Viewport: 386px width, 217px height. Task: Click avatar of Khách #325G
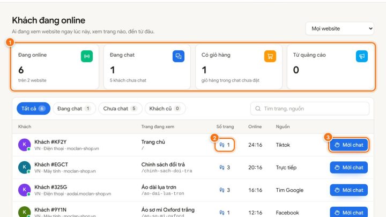(24, 190)
